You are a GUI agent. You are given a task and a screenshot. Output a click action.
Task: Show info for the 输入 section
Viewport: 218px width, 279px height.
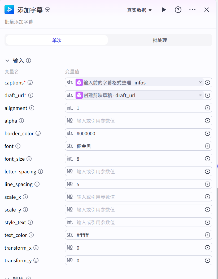(29, 61)
